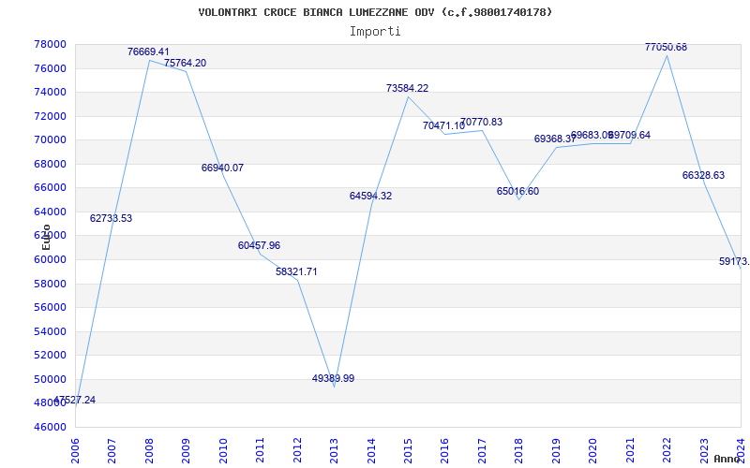Image resolution: width=750 pixels, height=468 pixels.
Task: Click the Importi subtitle
Action: (x=375, y=32)
